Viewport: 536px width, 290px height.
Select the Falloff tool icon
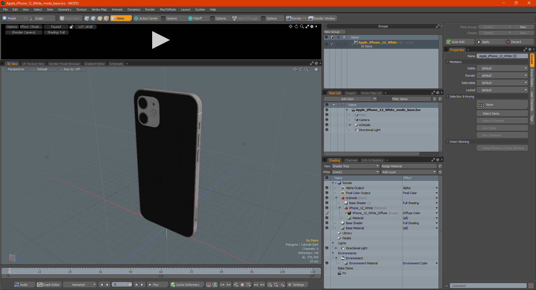pos(190,18)
